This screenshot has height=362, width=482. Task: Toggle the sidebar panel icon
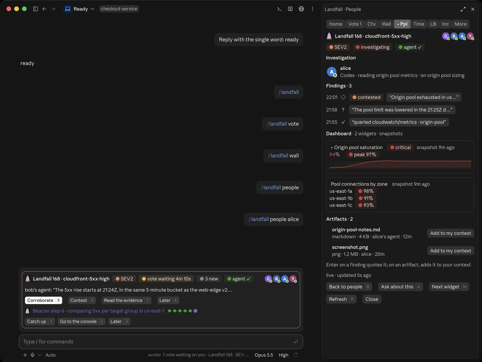tap(36, 9)
